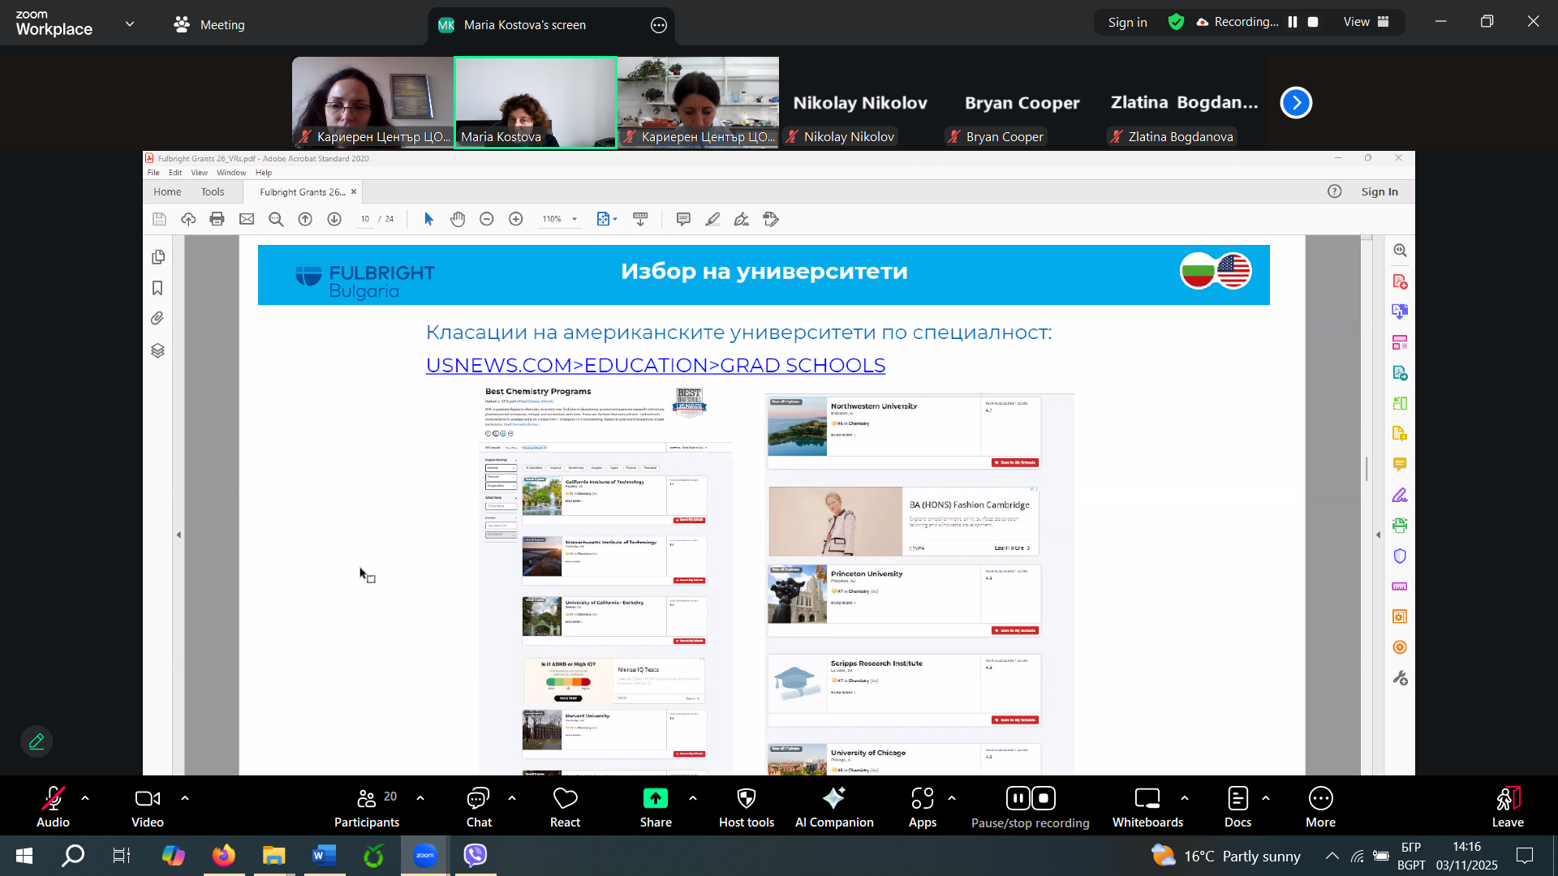Click the Host tools shield icon
Viewport: 1558px width, 876px height.
pos(746,800)
